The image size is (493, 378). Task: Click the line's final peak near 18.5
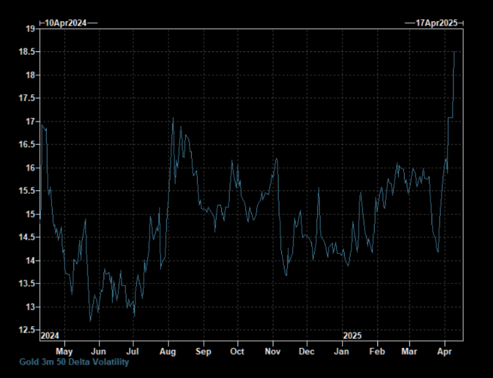coord(454,52)
